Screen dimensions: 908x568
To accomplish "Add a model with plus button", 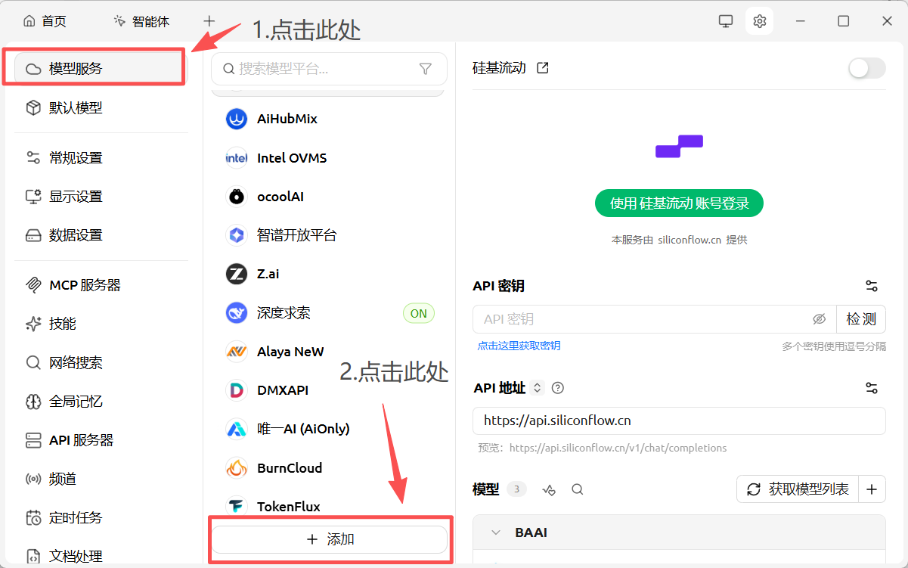I will [872, 489].
